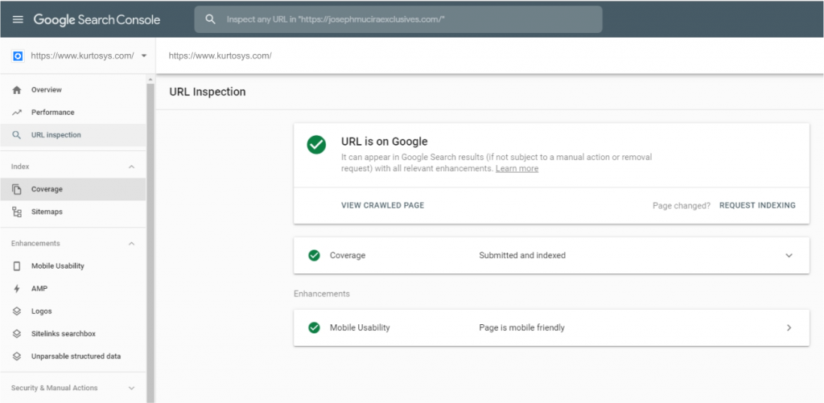Click the Mobile Usability phone icon
The height and width of the screenshot is (403, 824).
[x=17, y=266]
